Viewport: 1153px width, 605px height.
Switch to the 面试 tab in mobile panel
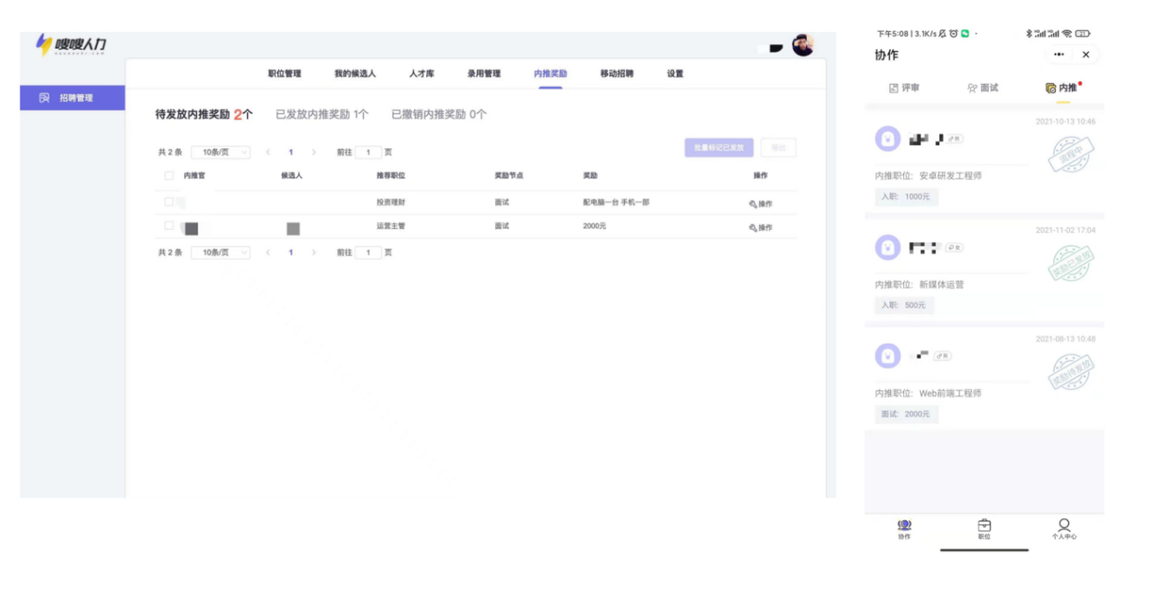point(983,88)
